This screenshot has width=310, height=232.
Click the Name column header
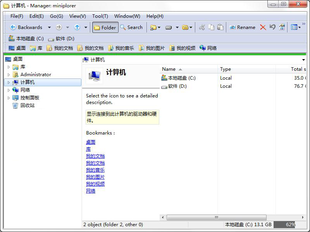169,69
